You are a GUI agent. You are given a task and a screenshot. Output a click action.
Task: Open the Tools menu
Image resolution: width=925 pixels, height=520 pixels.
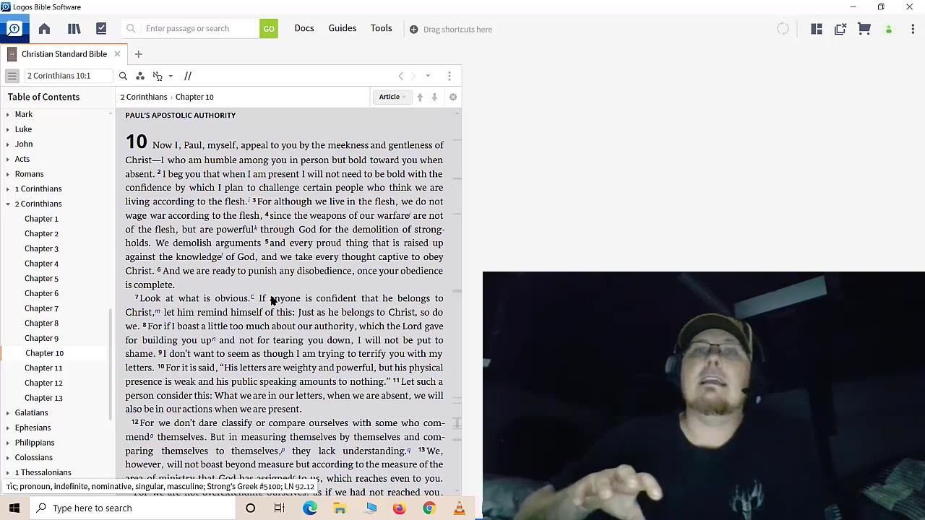pos(382,28)
